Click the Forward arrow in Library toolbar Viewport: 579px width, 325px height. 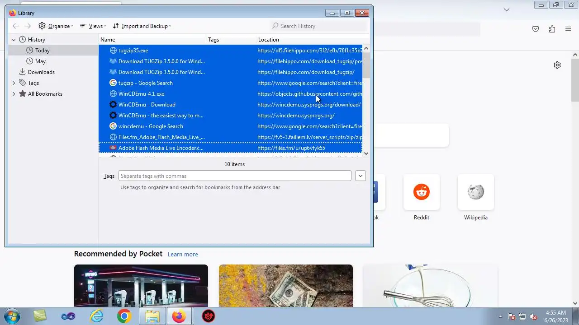coord(28,26)
